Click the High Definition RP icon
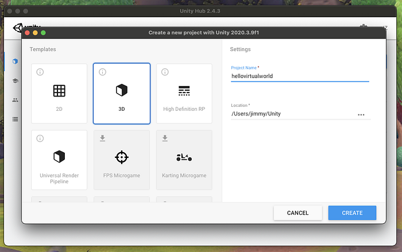 (x=184, y=91)
